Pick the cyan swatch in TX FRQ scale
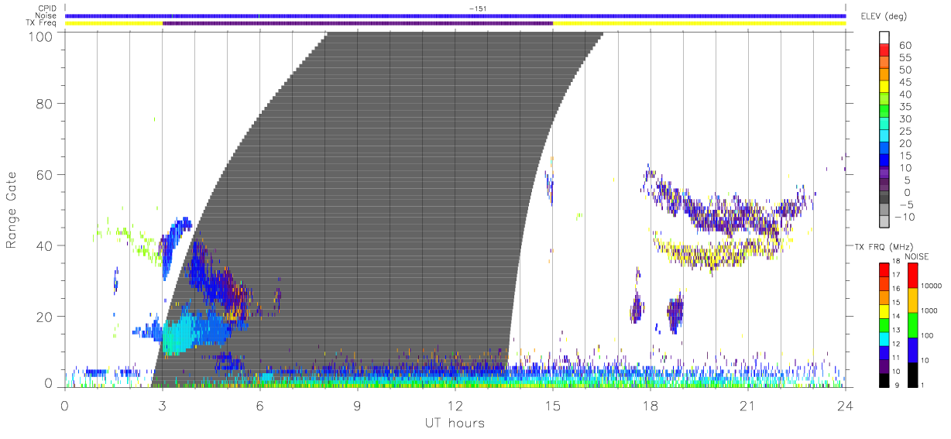The image size is (951, 439). [x=884, y=338]
